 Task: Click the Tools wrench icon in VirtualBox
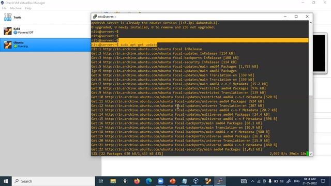[8, 17]
